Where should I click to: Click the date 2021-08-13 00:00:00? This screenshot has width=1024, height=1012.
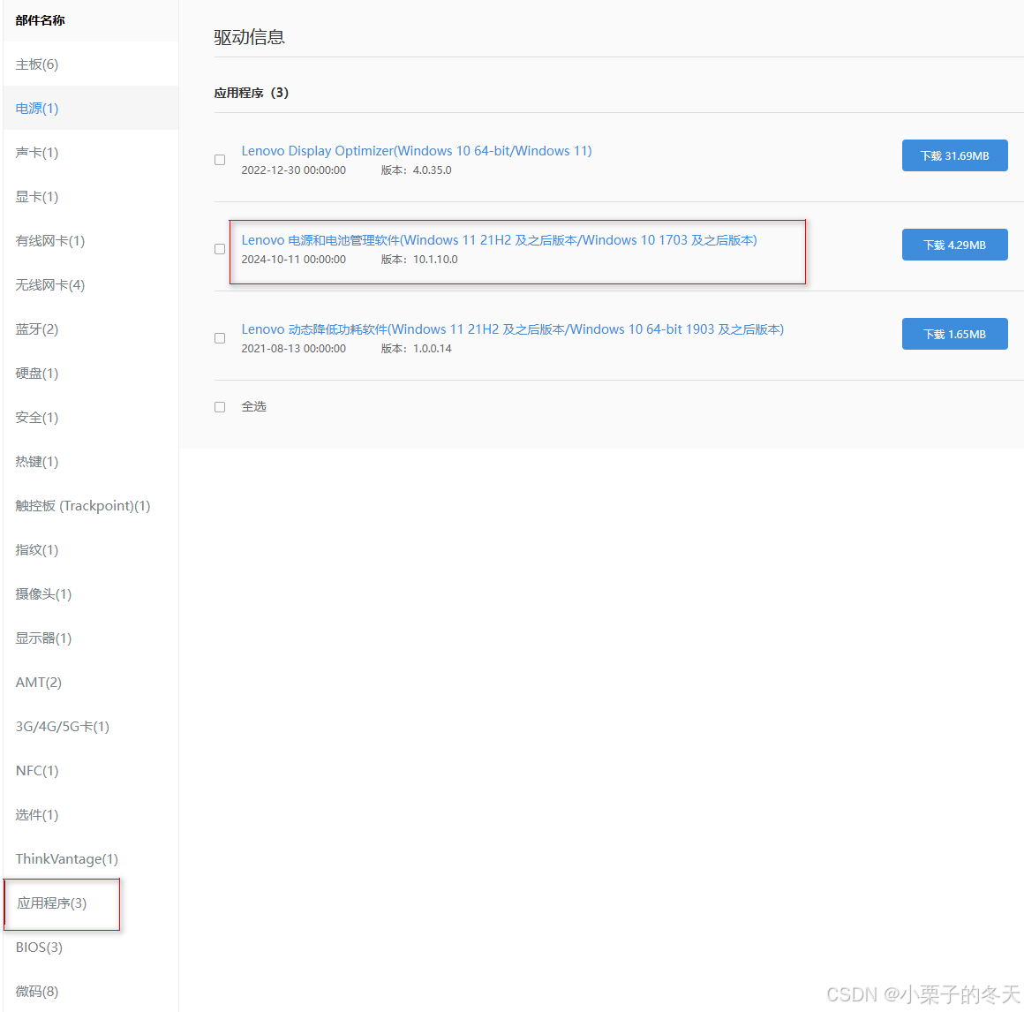(294, 348)
